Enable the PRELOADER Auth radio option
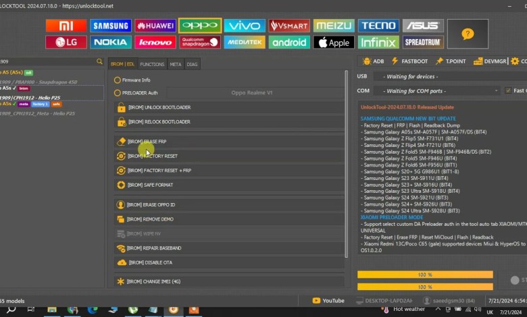Image resolution: width=527 pixels, height=317 pixels. tap(118, 92)
